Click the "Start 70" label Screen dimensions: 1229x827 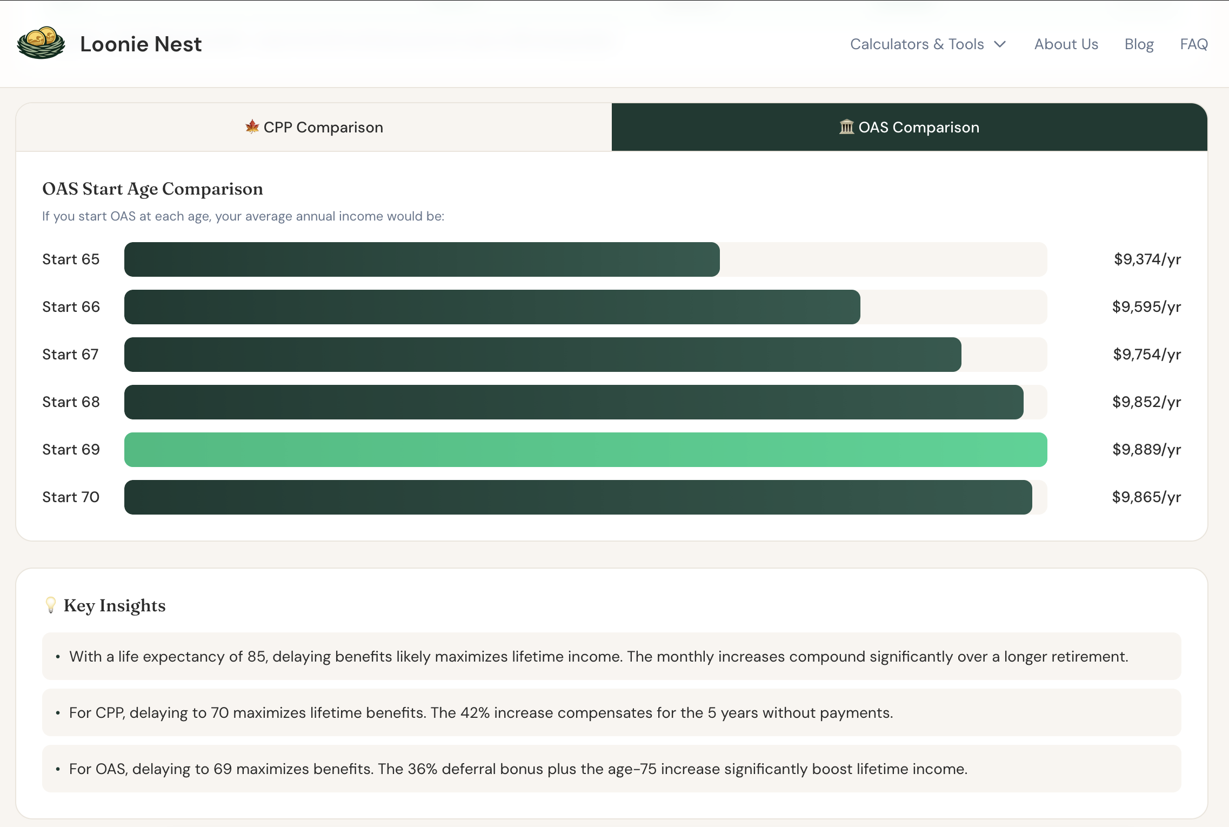(x=71, y=497)
